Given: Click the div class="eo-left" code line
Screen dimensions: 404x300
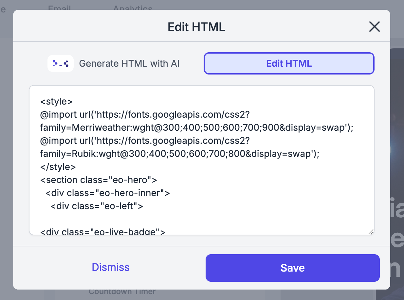Looking at the screenshot, I should pyautogui.click(x=97, y=206).
